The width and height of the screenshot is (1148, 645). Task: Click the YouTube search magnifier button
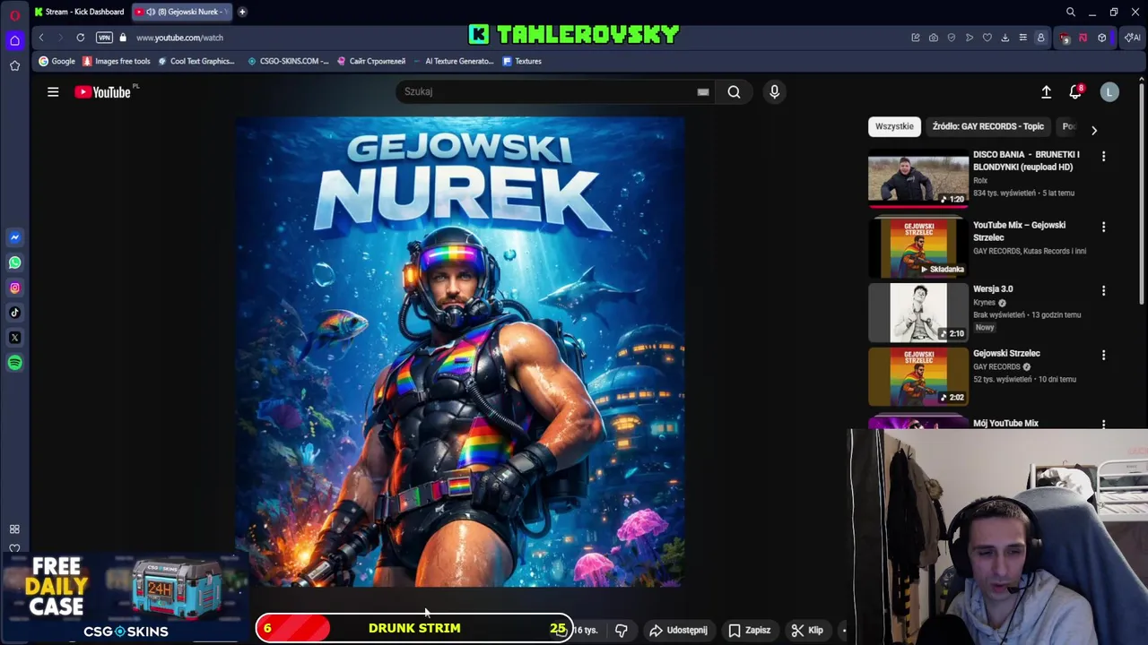(x=734, y=91)
